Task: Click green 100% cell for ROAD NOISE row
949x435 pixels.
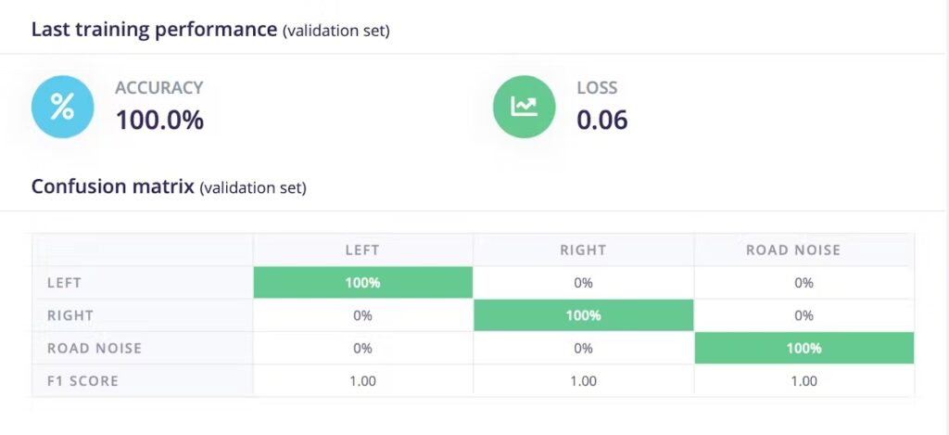Action: point(803,348)
